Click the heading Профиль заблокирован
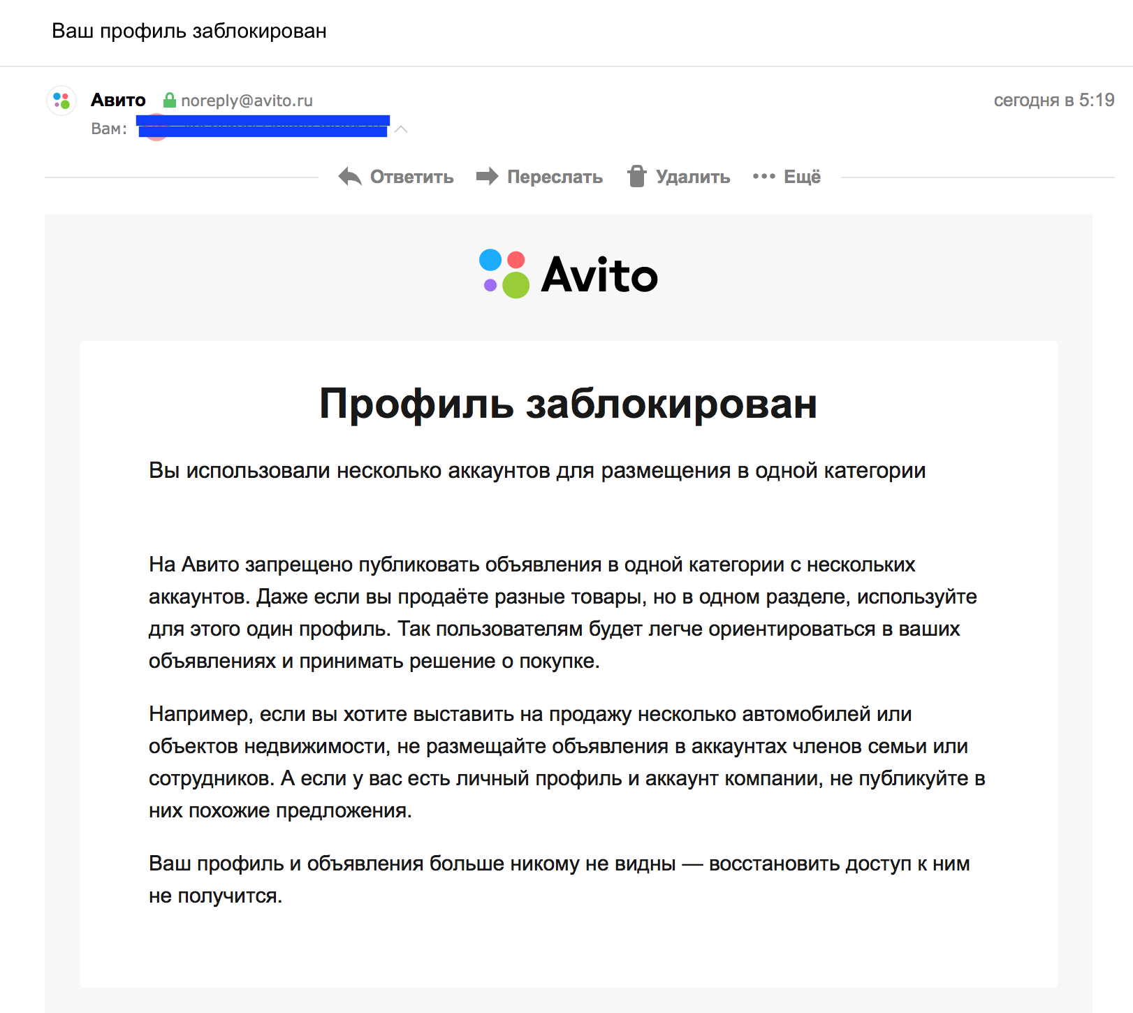The height and width of the screenshot is (1013, 1133). tap(569, 404)
